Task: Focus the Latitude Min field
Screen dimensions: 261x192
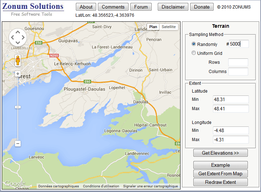Action: pyautogui.click(x=231, y=99)
